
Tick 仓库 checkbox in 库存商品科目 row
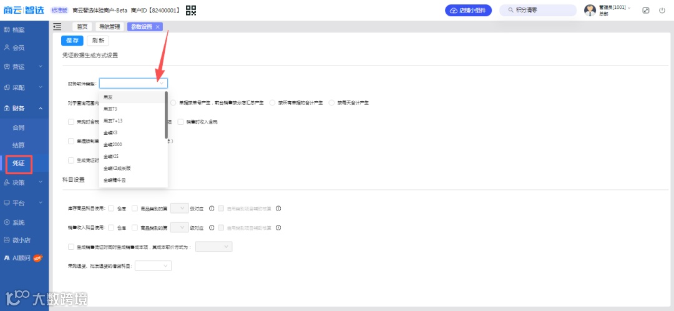point(111,209)
